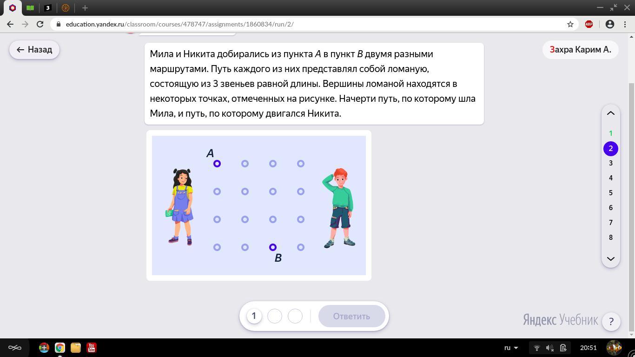Select the second attempt step circle

pyautogui.click(x=275, y=316)
